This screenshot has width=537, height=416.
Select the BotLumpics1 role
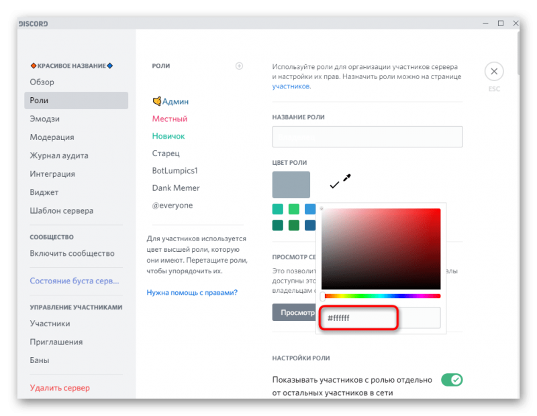pos(175,171)
